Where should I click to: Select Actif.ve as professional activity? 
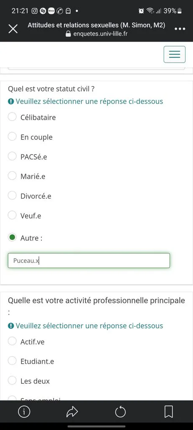click(12, 341)
